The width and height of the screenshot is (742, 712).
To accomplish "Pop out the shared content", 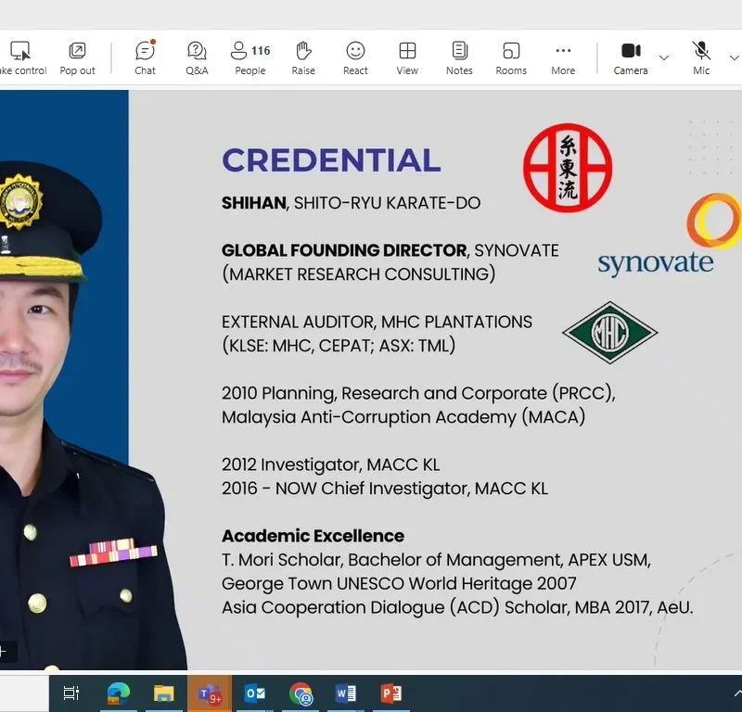I will coord(77,58).
